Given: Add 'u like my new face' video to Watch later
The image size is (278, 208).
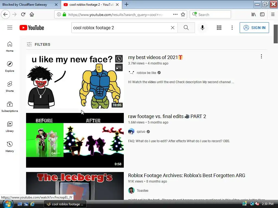Looking at the screenshot, I should (119, 59).
